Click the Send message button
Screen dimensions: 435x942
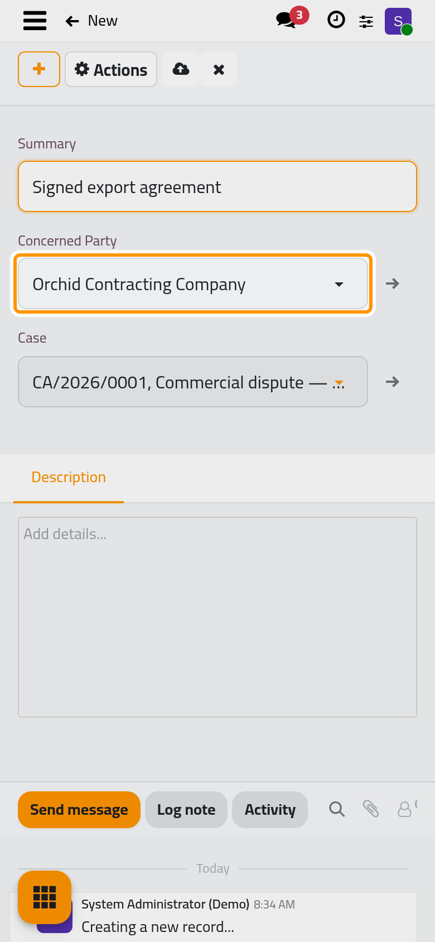click(x=79, y=810)
